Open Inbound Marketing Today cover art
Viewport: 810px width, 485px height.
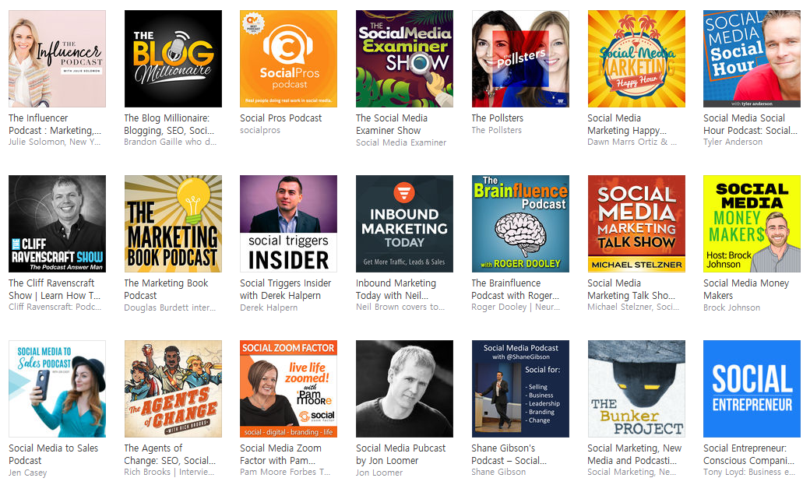click(404, 223)
